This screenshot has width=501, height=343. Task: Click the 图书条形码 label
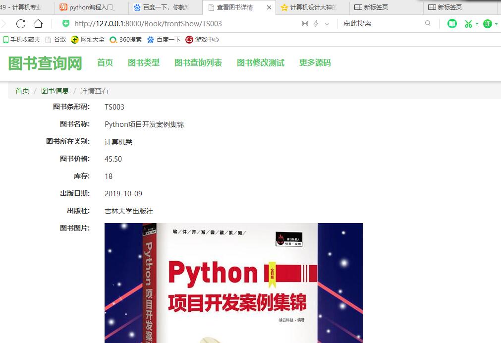(71, 107)
